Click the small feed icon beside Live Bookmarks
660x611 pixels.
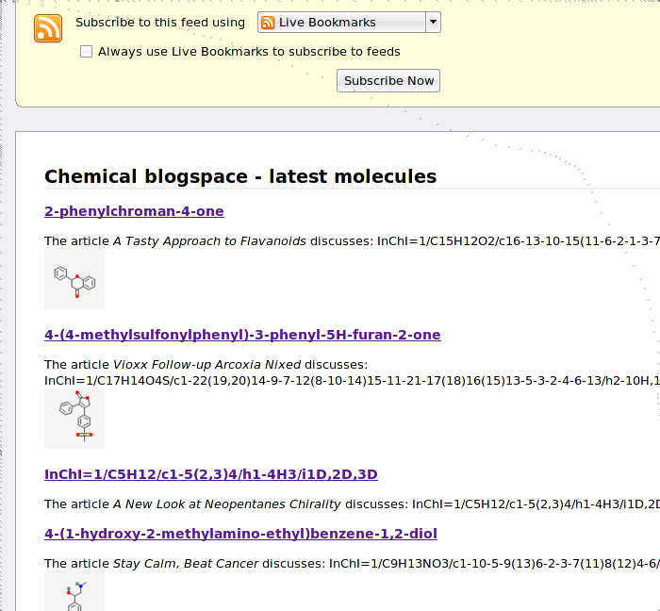tap(269, 23)
